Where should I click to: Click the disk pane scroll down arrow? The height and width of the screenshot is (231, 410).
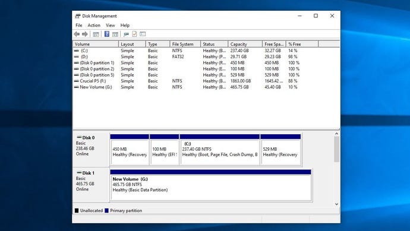(x=336, y=204)
